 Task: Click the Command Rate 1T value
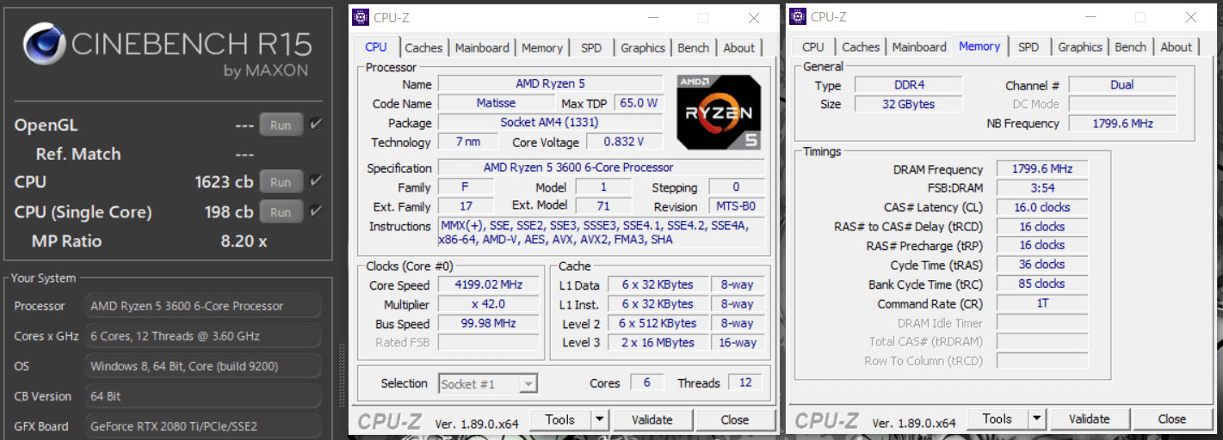point(1042,302)
